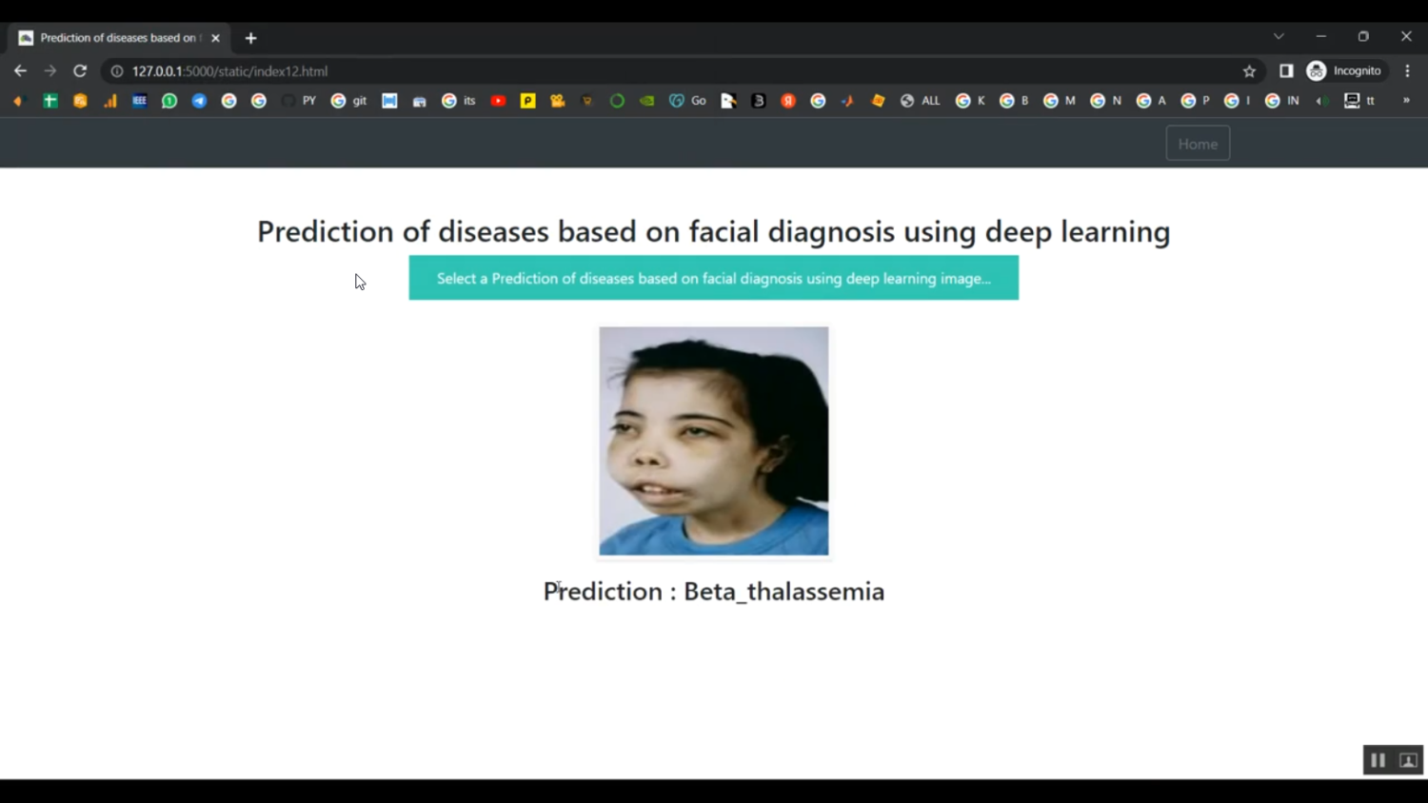
Task: Open the Google Sheets bookmark icon
Action: pos(50,100)
